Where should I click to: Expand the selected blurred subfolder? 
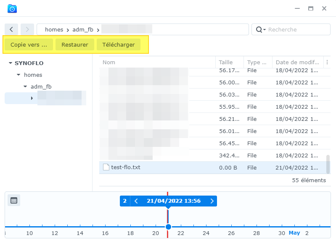click(32, 98)
